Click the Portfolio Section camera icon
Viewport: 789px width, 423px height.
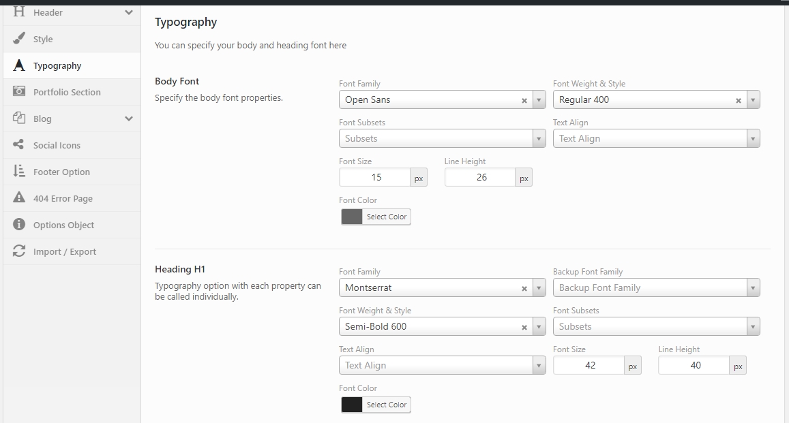tap(18, 91)
